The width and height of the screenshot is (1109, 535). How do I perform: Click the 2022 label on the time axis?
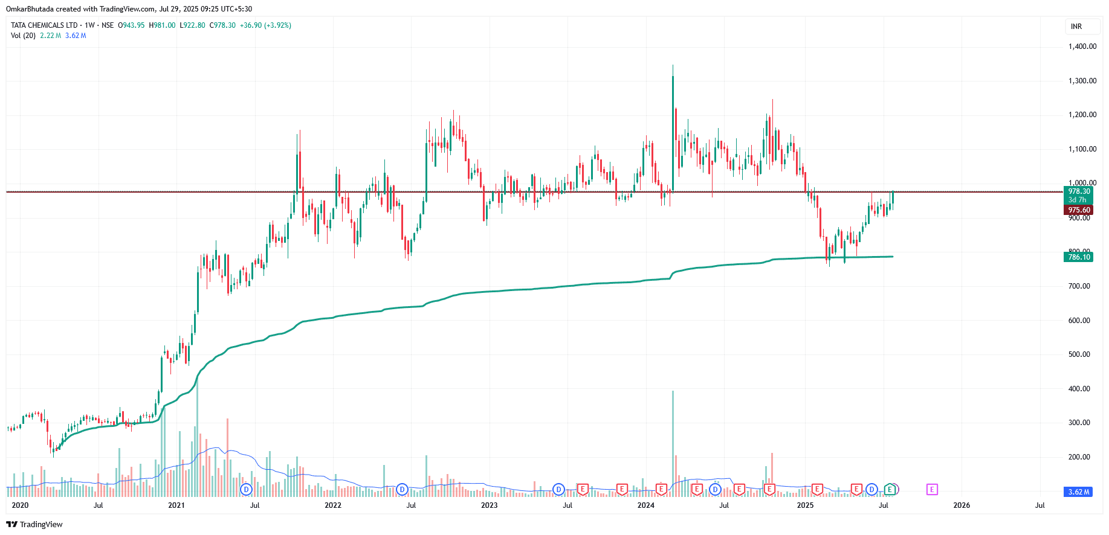[x=333, y=505]
